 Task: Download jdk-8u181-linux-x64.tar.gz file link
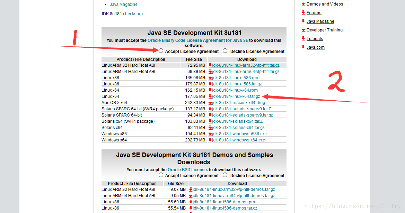236,96
